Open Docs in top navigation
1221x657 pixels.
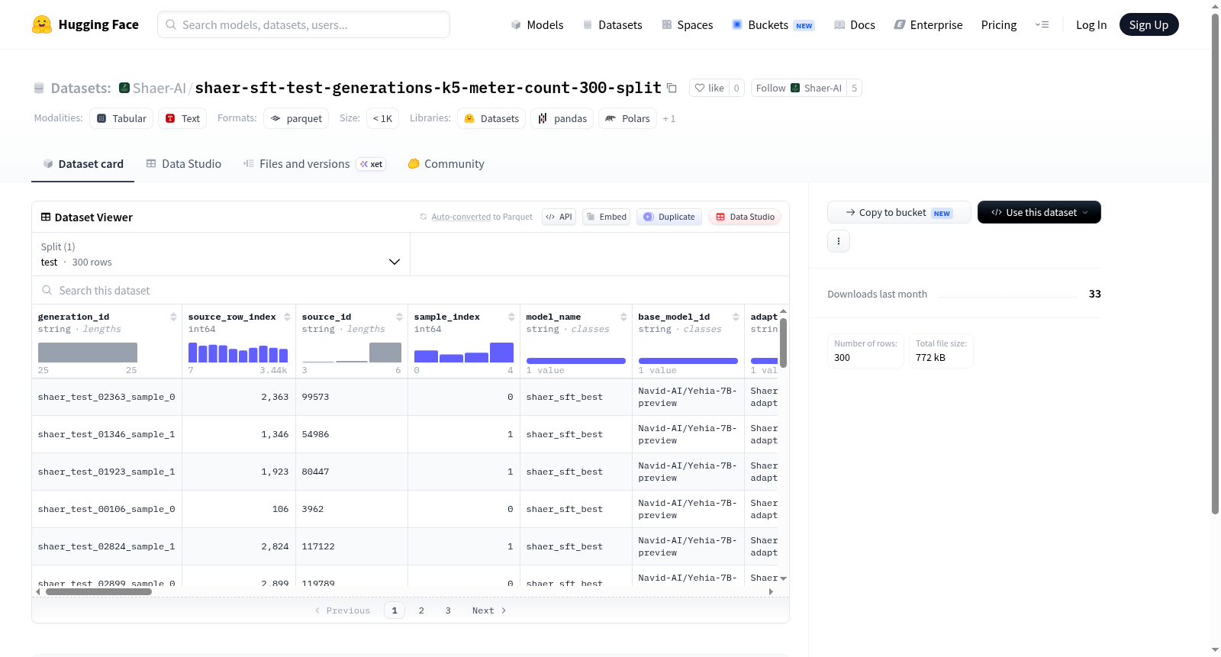point(854,24)
